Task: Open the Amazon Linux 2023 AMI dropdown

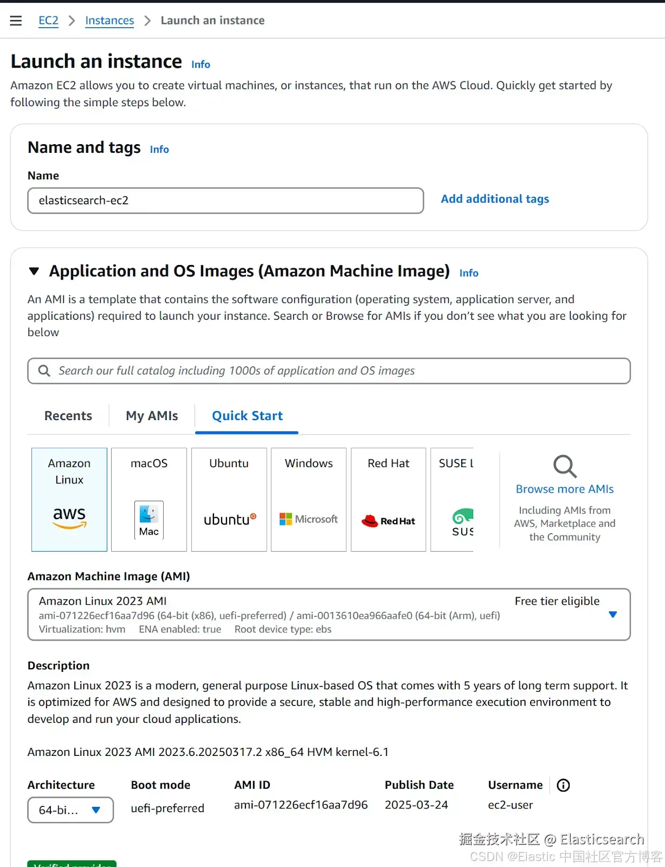Action: pyautogui.click(x=612, y=614)
